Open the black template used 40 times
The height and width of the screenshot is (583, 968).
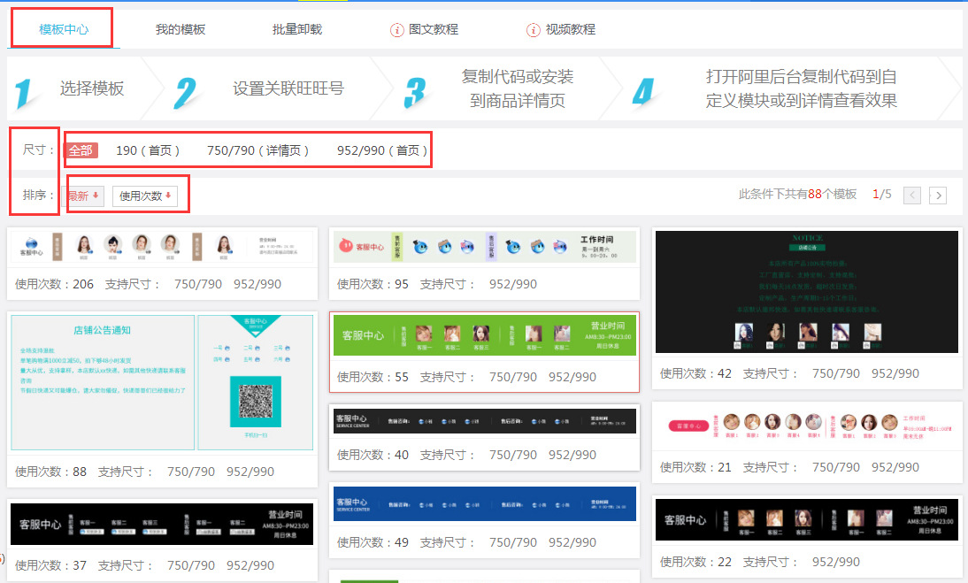tap(485, 421)
